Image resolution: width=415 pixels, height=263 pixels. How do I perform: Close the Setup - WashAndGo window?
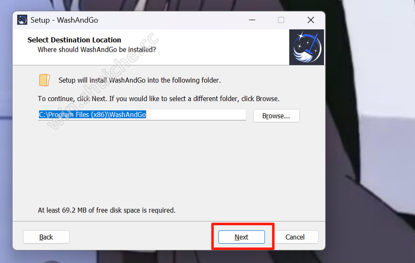tap(311, 20)
